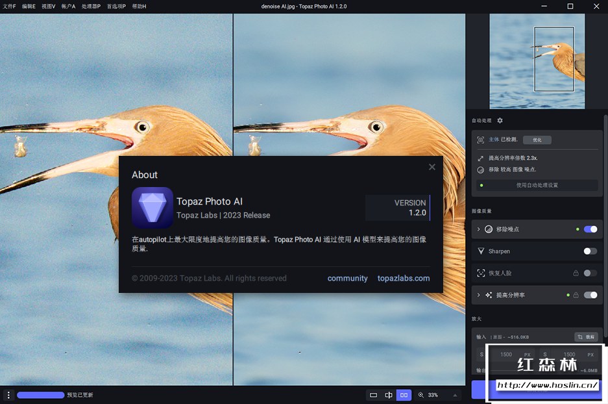Click the 图像质量 section label
Image resolution: width=608 pixels, height=404 pixels.
(x=481, y=211)
